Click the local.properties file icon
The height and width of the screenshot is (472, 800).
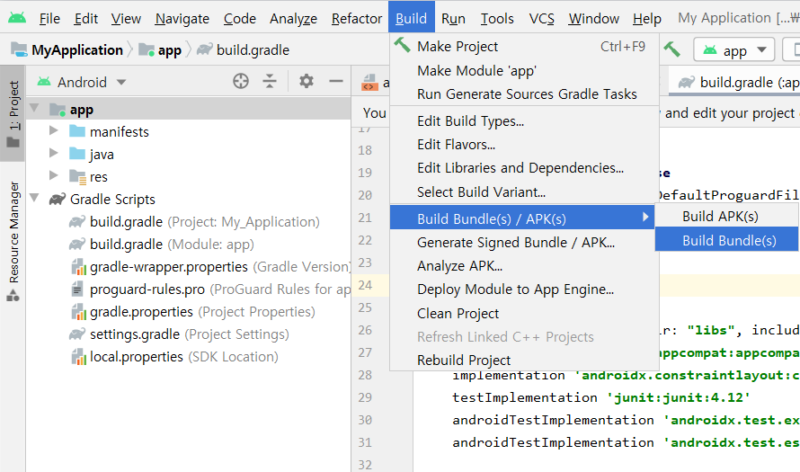(x=78, y=357)
